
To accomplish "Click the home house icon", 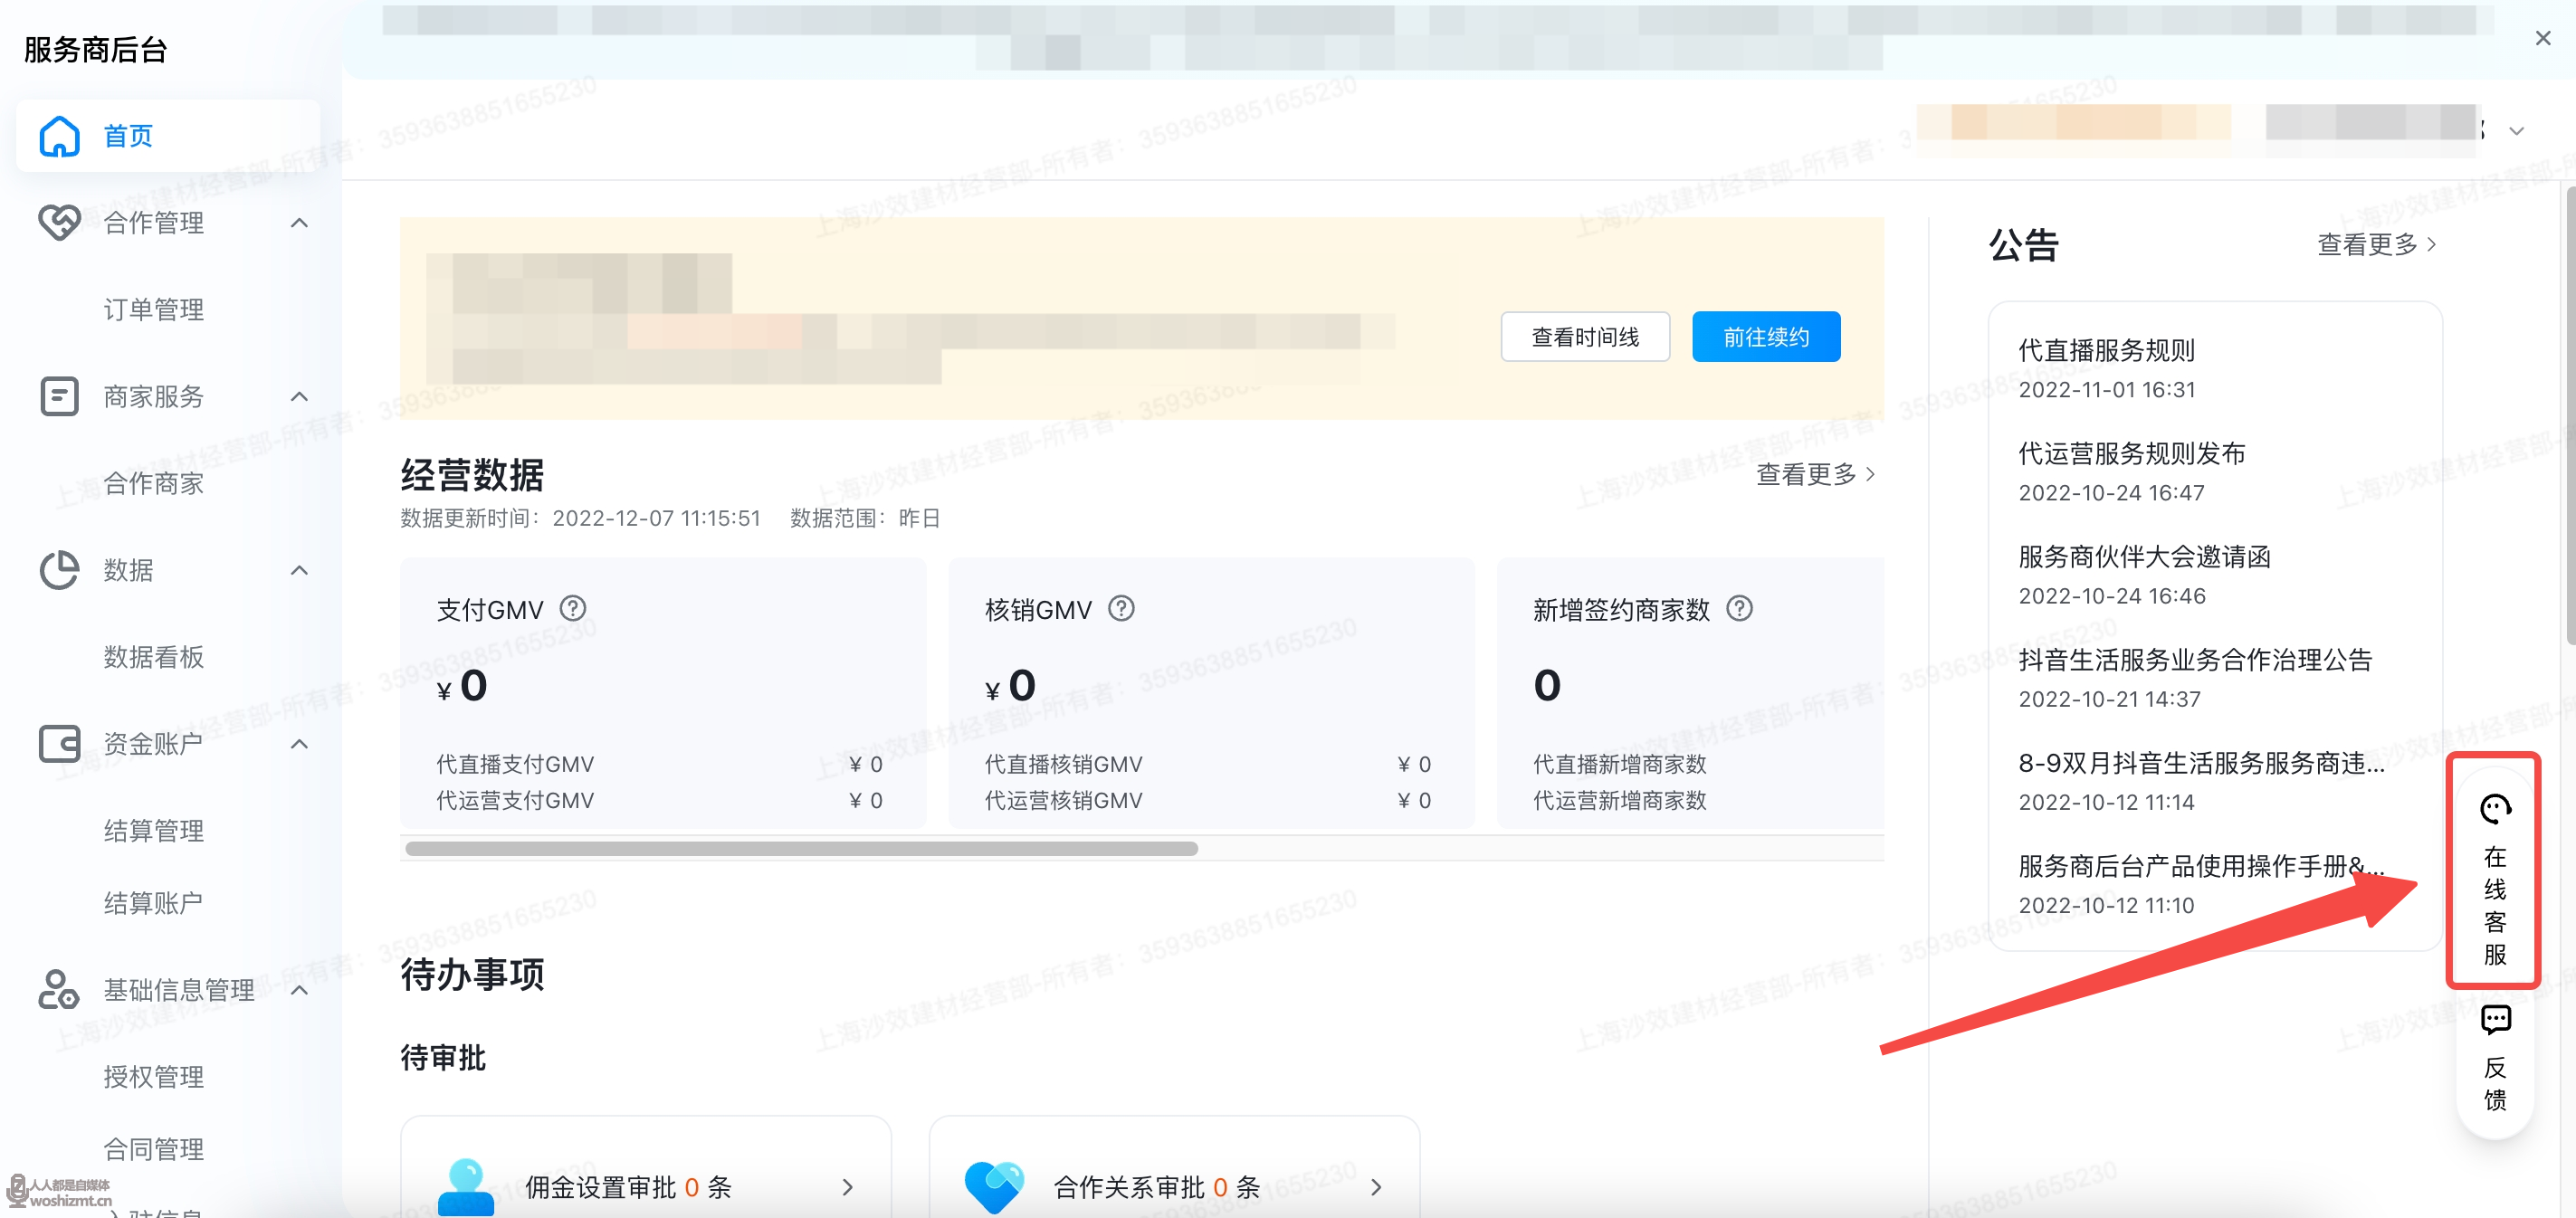I will click(59, 136).
